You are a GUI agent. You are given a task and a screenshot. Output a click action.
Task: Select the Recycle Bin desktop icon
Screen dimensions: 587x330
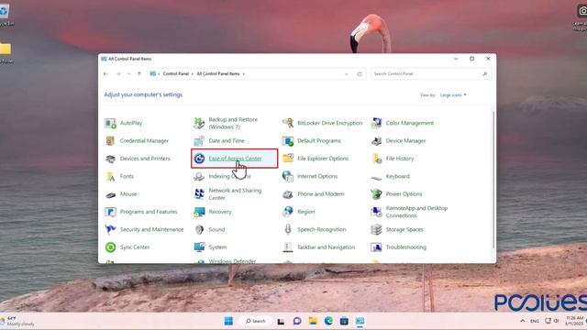pos(5,11)
